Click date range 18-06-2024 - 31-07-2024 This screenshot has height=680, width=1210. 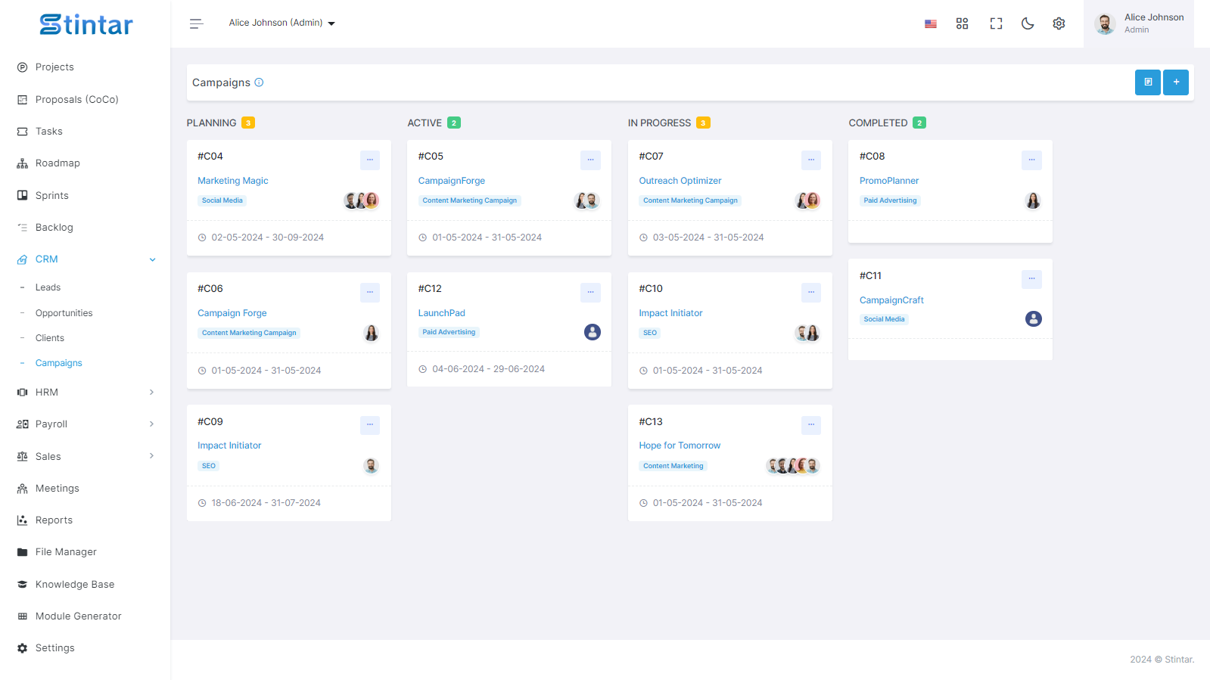tap(266, 503)
